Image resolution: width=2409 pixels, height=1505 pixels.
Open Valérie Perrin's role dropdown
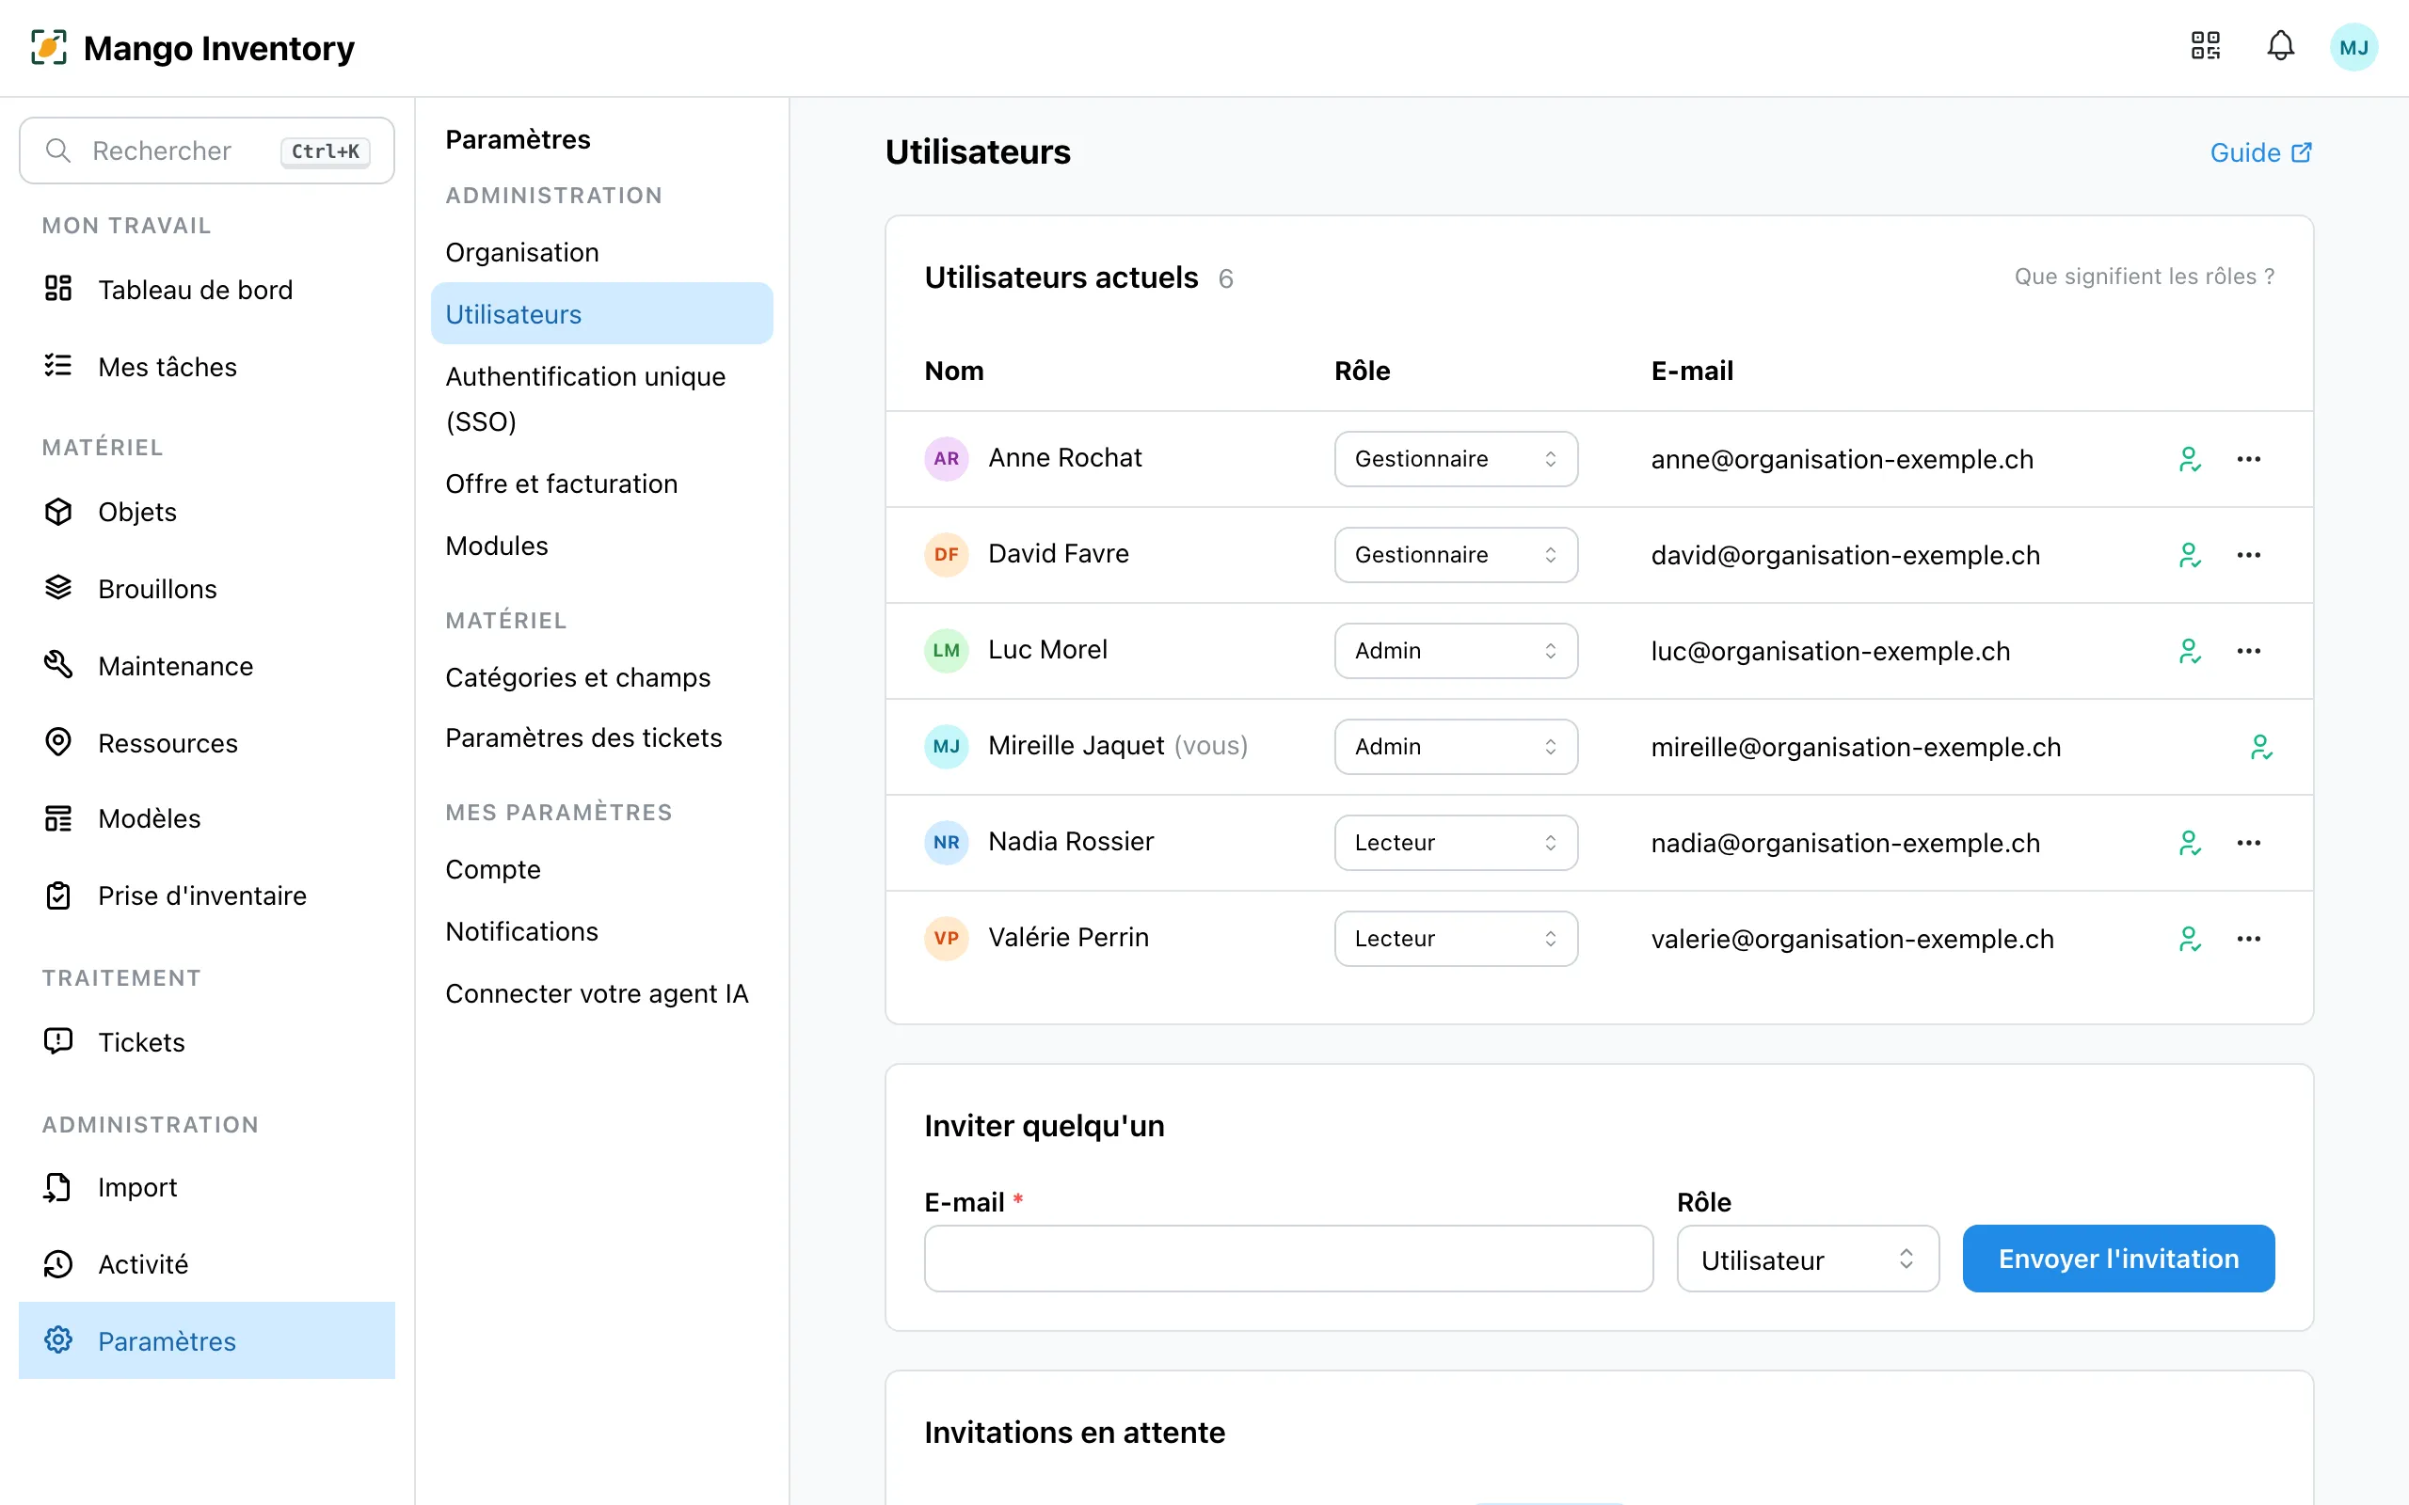(1456, 939)
